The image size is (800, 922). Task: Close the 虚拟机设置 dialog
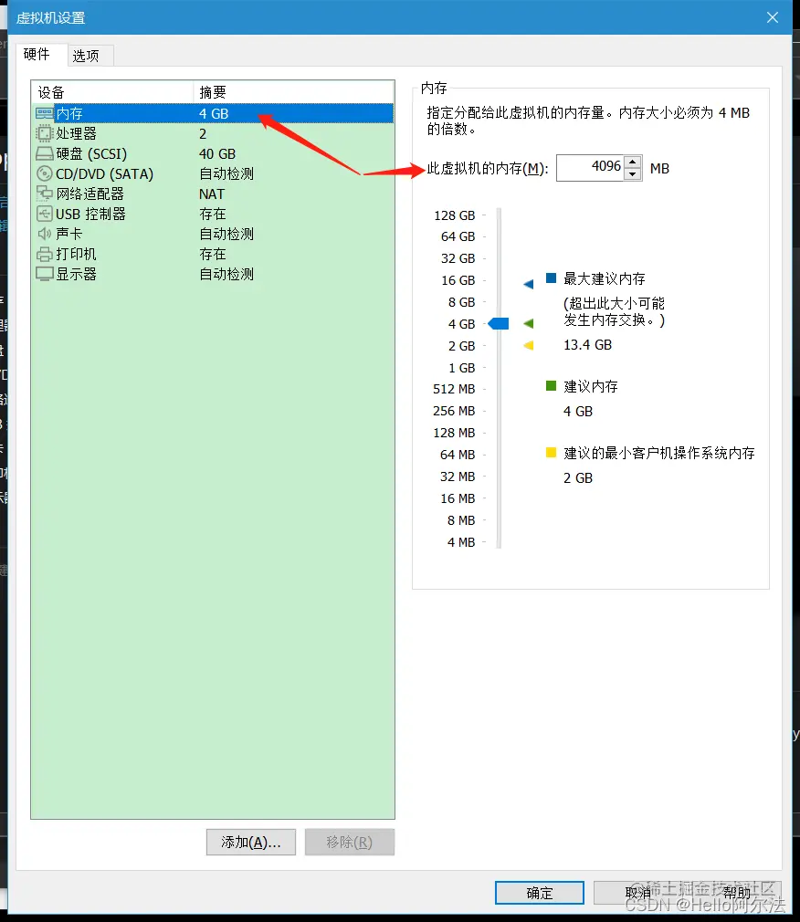click(773, 16)
